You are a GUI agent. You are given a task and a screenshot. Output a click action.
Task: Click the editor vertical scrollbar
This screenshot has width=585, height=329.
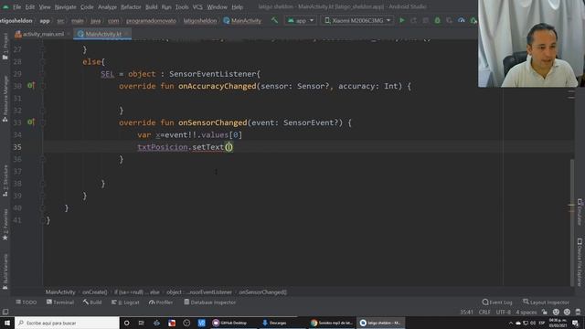coord(572,222)
